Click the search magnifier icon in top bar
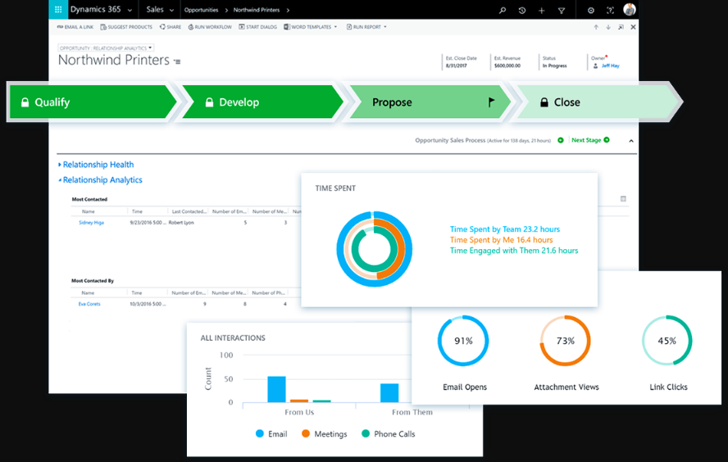The height and width of the screenshot is (462, 728). point(503,11)
